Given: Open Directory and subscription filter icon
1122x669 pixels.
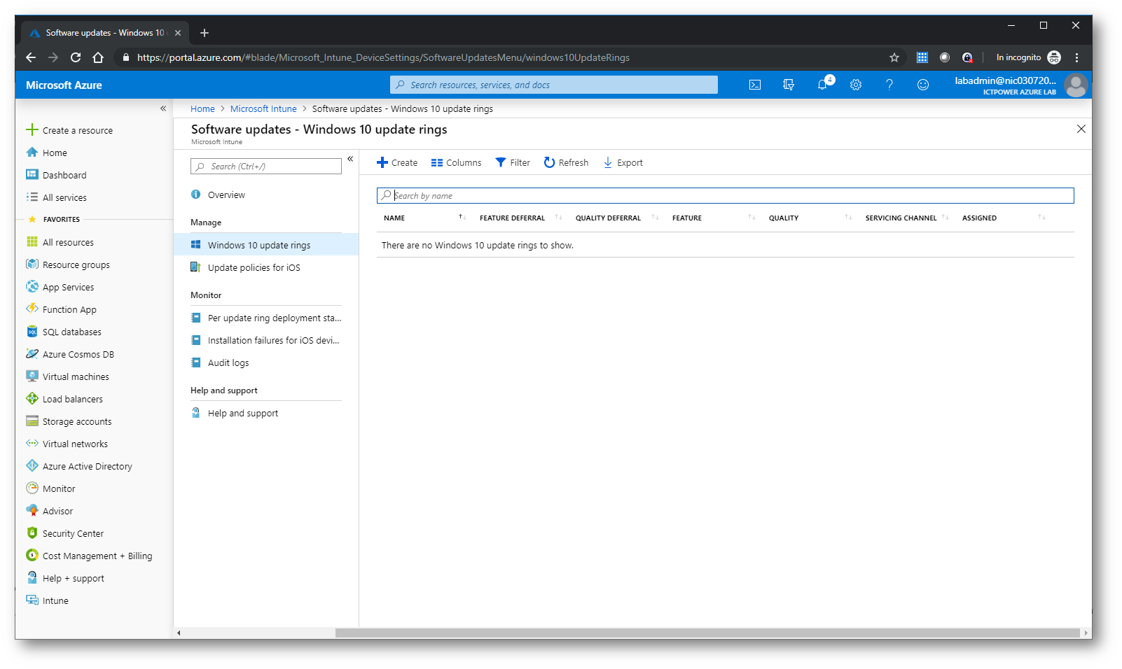Looking at the screenshot, I should [789, 85].
